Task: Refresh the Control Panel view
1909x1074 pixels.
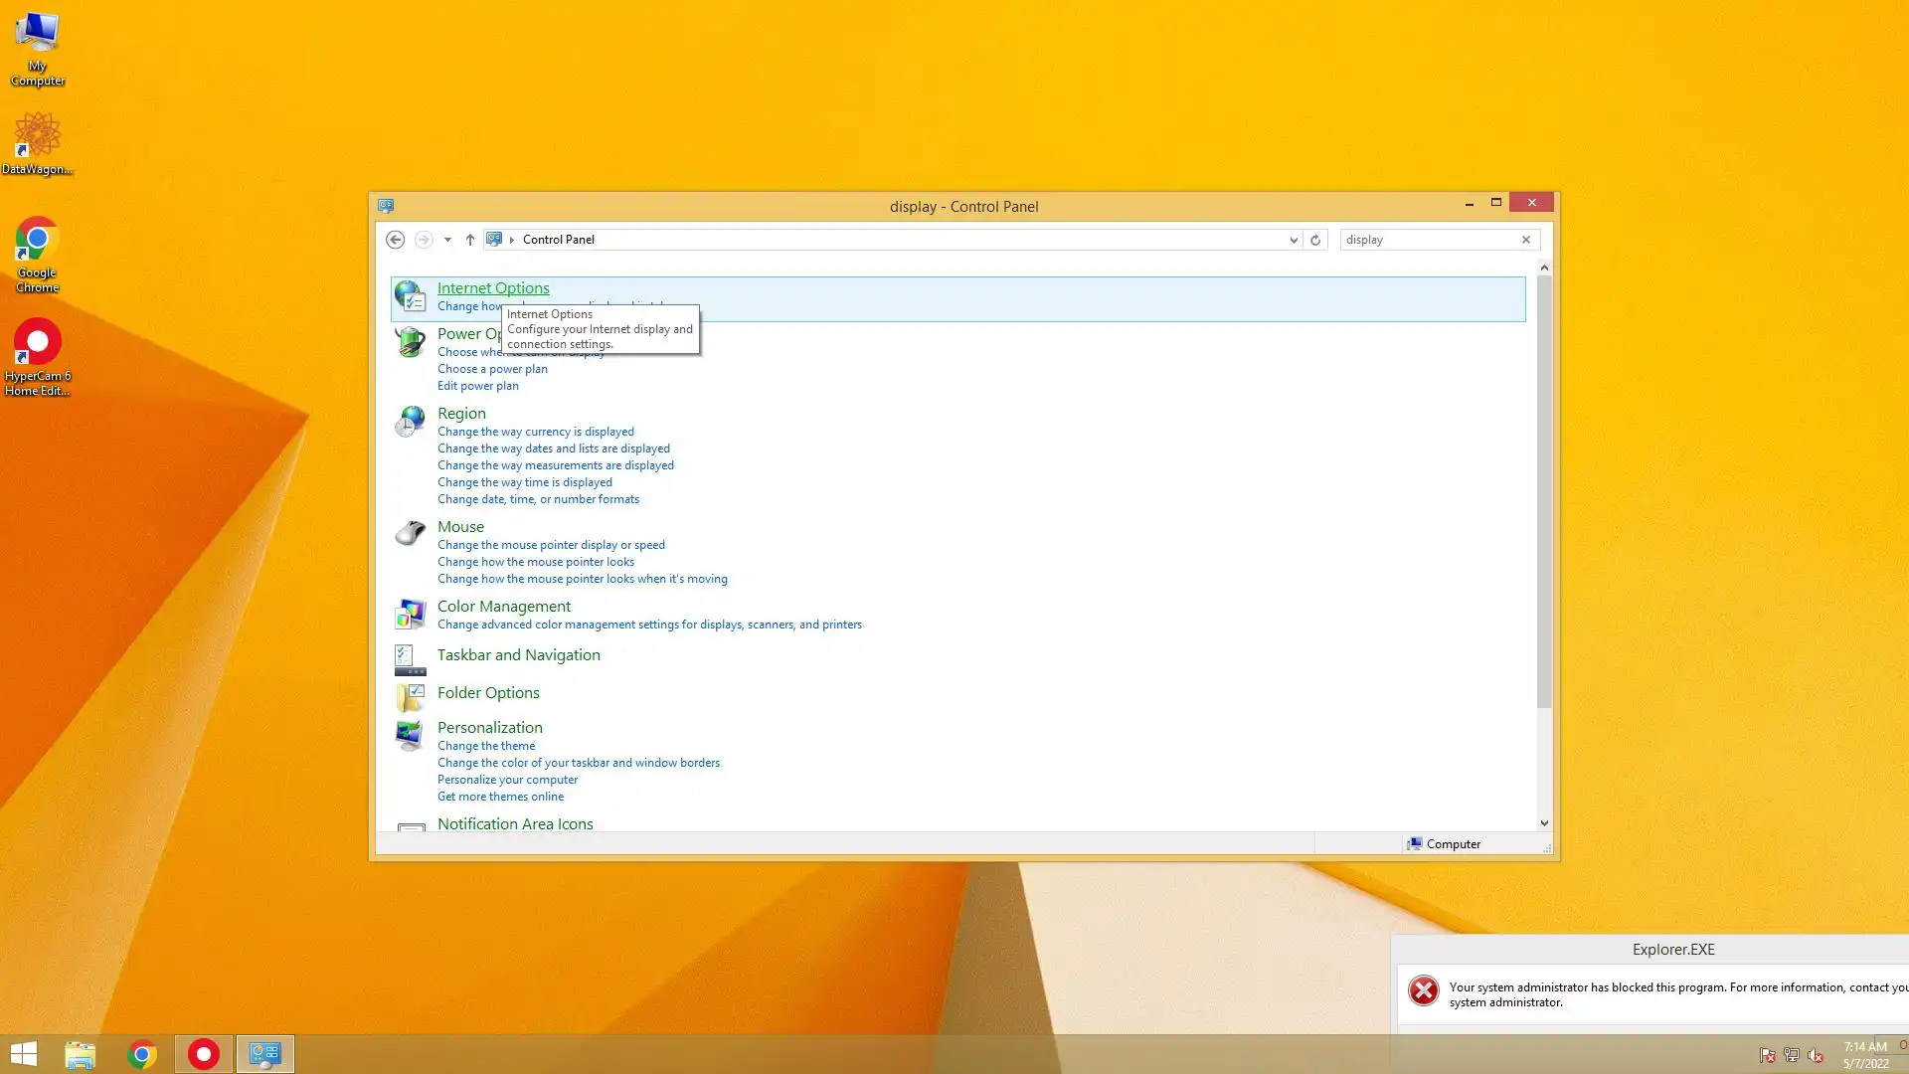Action: coord(1315,240)
